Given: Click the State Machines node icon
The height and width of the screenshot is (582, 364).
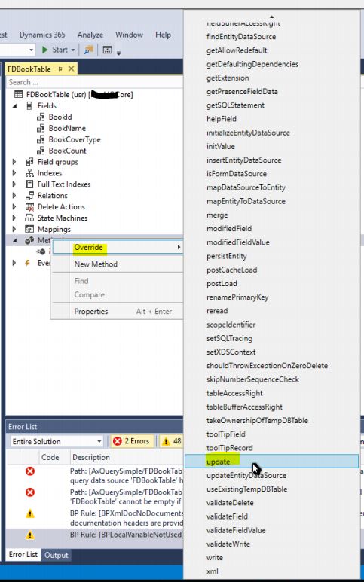Looking at the screenshot, I should [29, 218].
